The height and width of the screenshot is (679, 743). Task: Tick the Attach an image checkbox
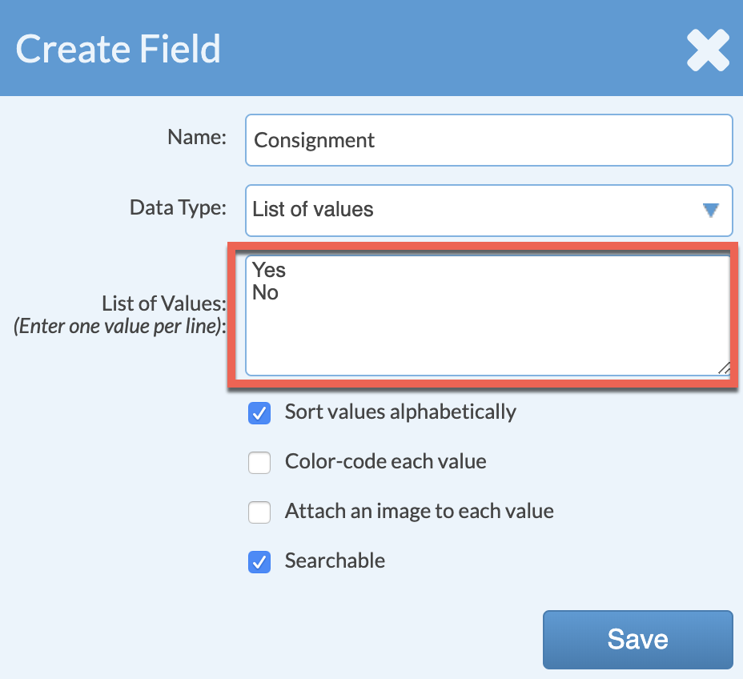click(259, 512)
